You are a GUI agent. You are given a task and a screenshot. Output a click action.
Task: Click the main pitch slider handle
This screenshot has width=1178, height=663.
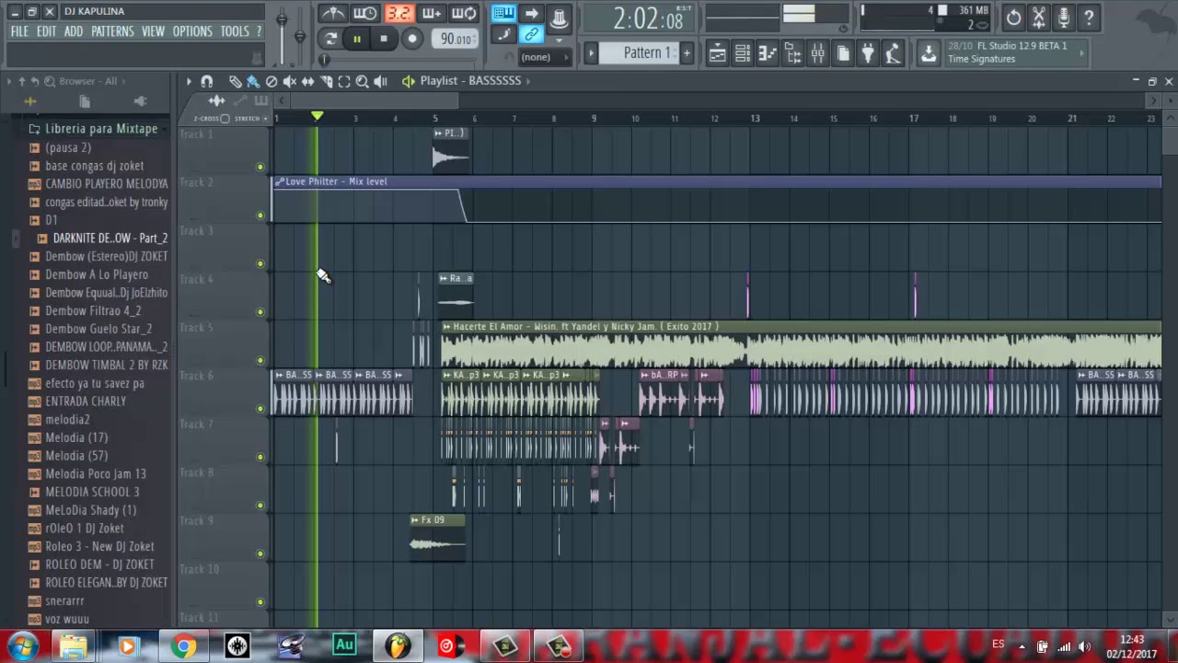point(300,35)
